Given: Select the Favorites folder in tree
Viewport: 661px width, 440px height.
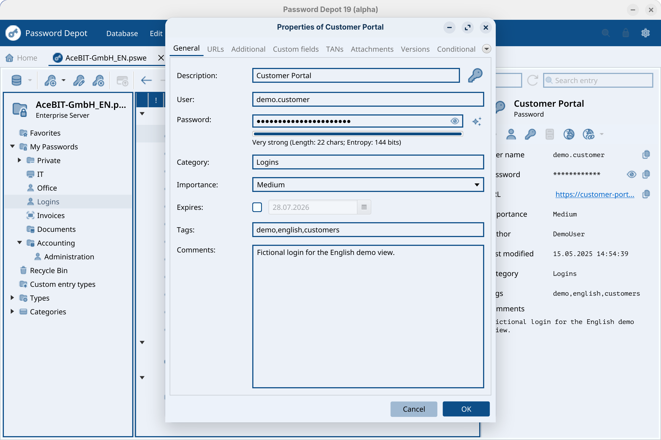Looking at the screenshot, I should pyautogui.click(x=68, y=133).
